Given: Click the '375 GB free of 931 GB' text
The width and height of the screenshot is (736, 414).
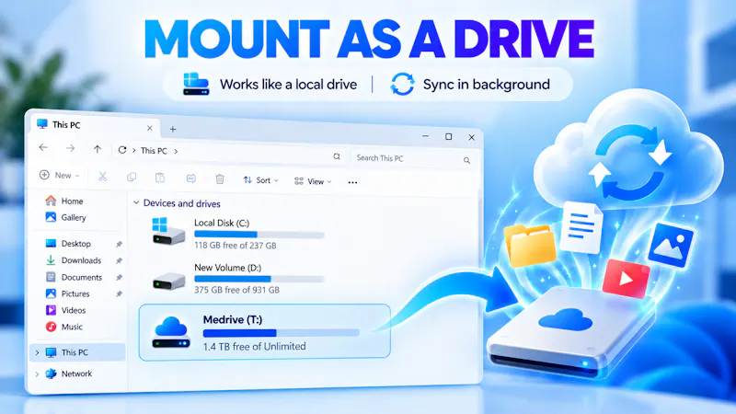Looking at the screenshot, I should pos(237,290).
